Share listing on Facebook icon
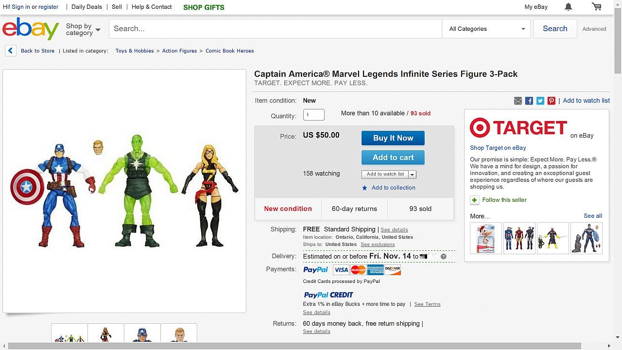Screen dimensions: 622x350 [529, 101]
